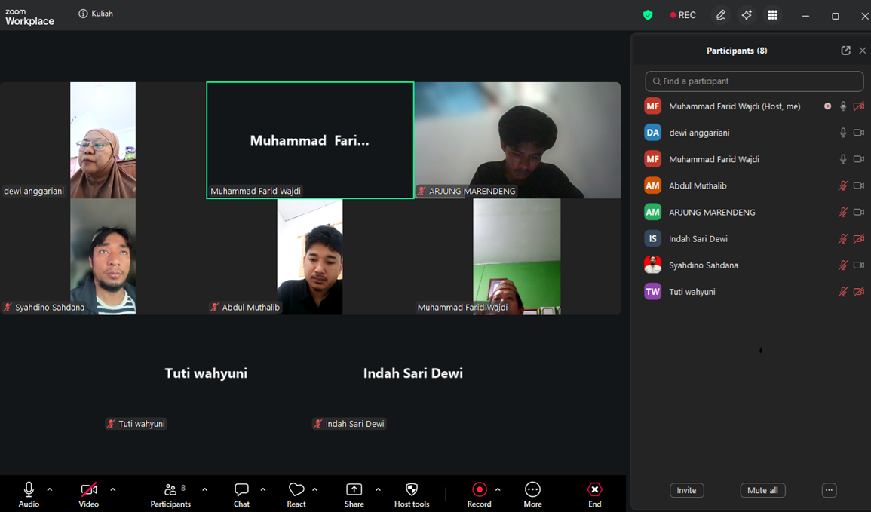Select the Tuti wahyuni tile

[206, 373]
